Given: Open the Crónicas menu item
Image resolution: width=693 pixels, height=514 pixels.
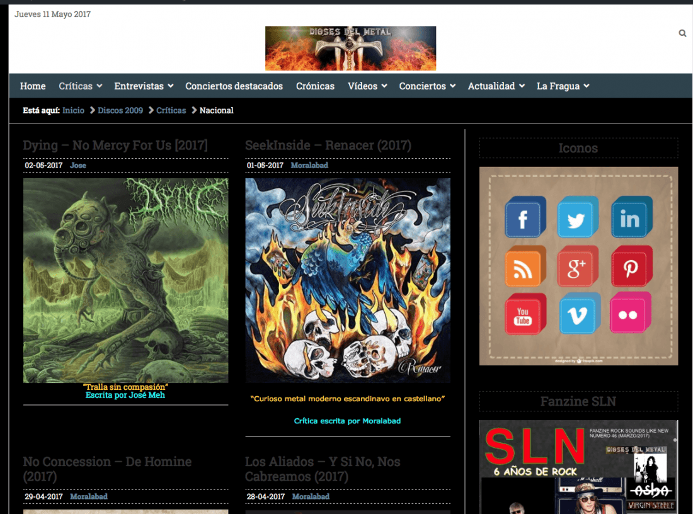Looking at the screenshot, I should pyautogui.click(x=315, y=86).
